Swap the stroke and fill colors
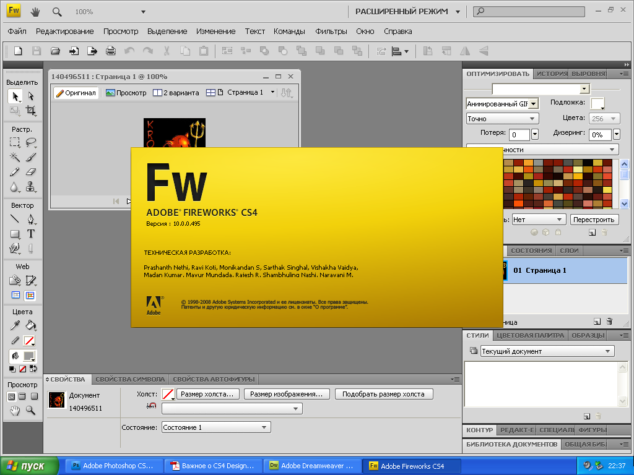 [33, 369]
